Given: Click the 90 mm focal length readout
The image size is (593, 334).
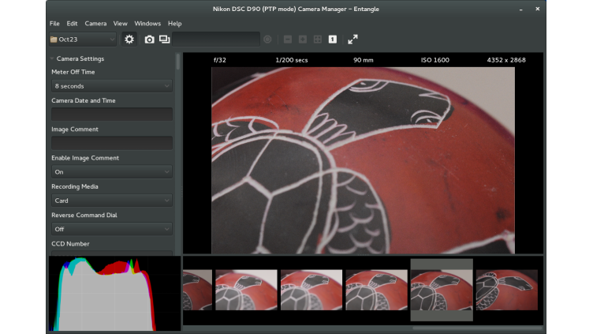Looking at the screenshot, I should tap(364, 60).
